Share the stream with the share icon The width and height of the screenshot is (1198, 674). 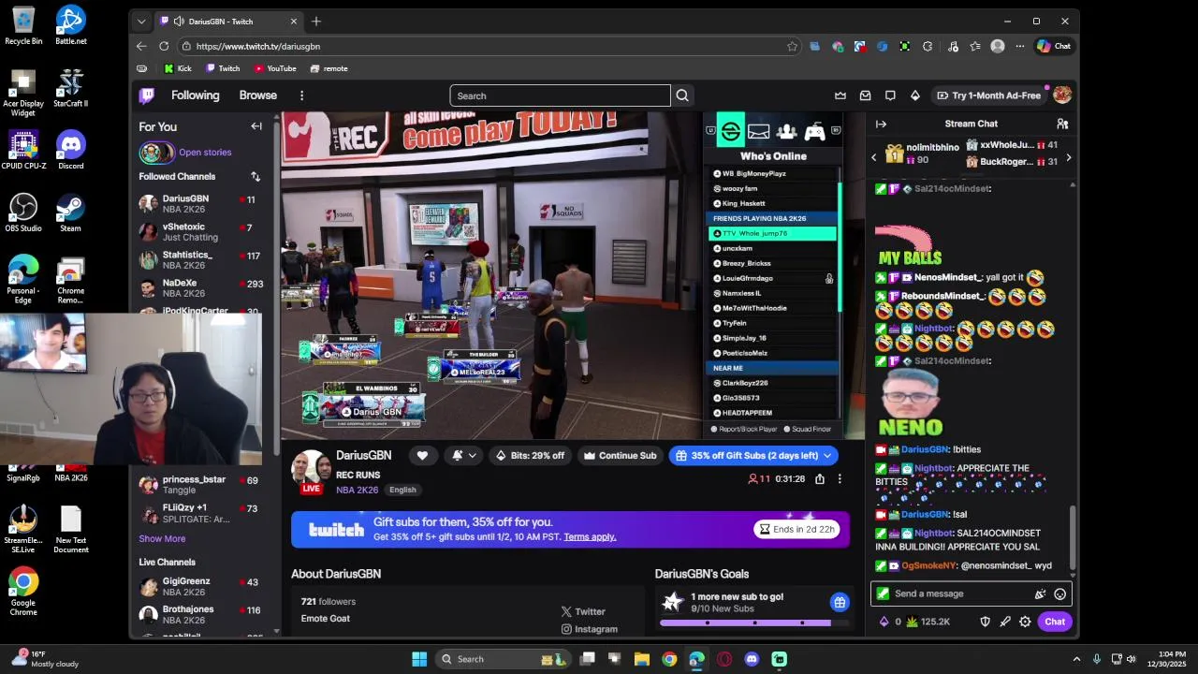(x=820, y=478)
